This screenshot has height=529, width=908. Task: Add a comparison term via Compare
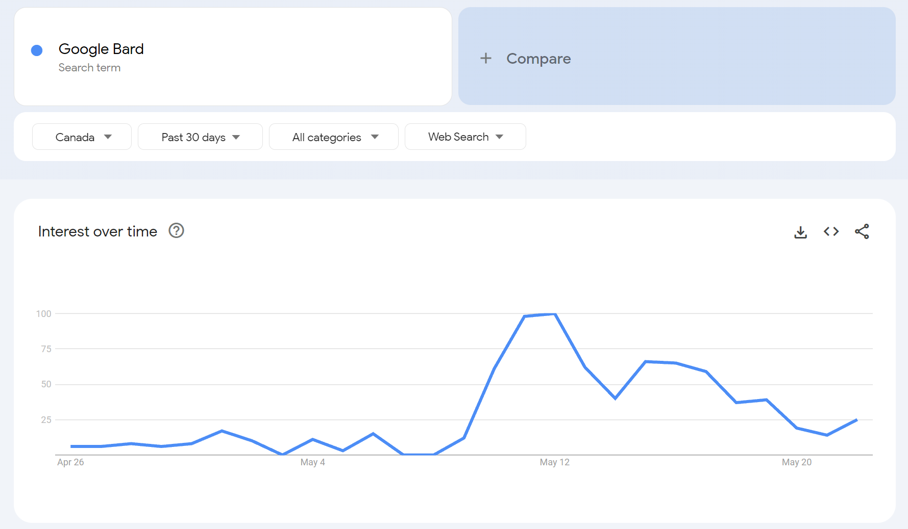point(538,59)
